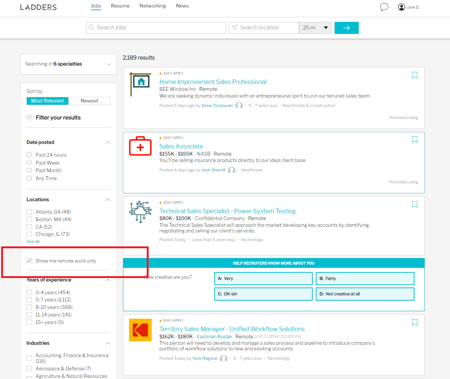The image size is (450, 379).
Task: Open the 25 mi distance dropdown
Action: click(315, 28)
